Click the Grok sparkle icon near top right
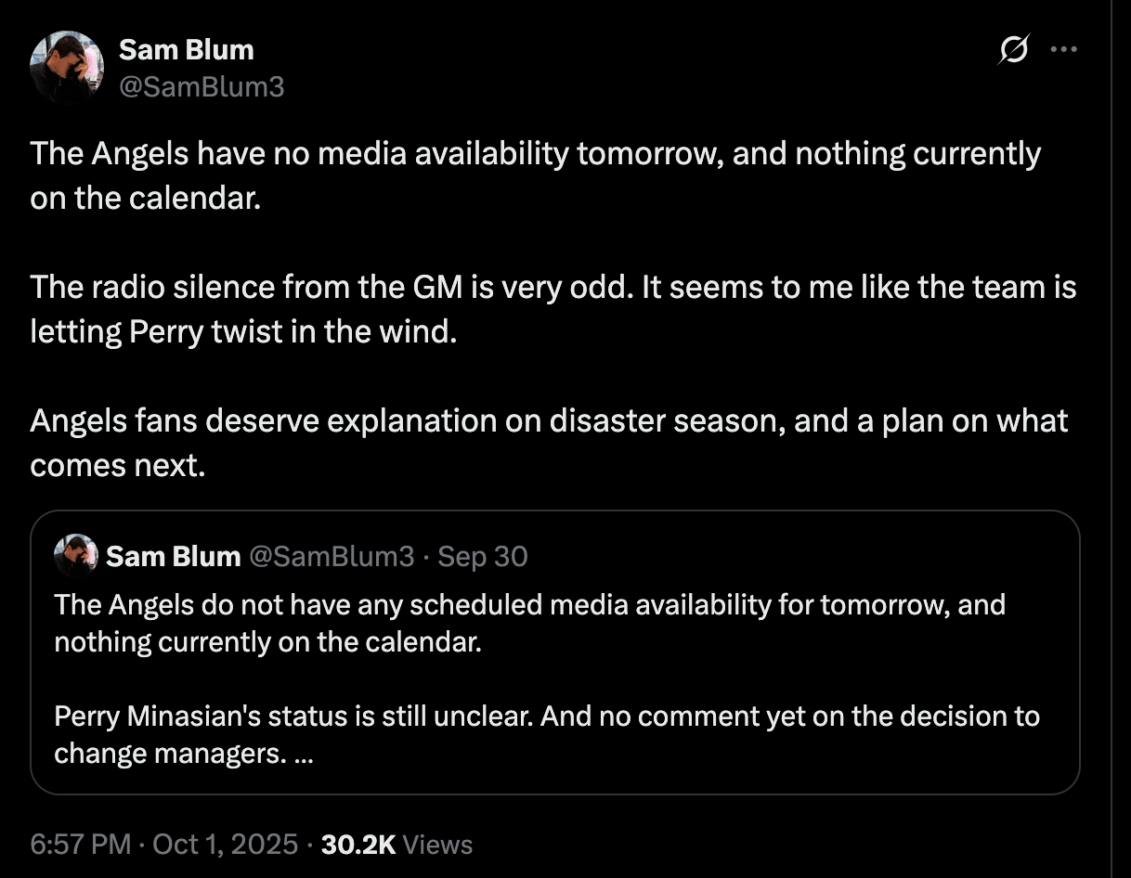The image size is (1131, 878). 1012,50
